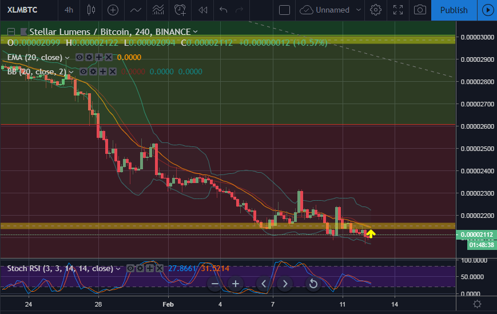497x314 pixels.
Task: Open candlestick chart style selector
Action: pos(91,10)
